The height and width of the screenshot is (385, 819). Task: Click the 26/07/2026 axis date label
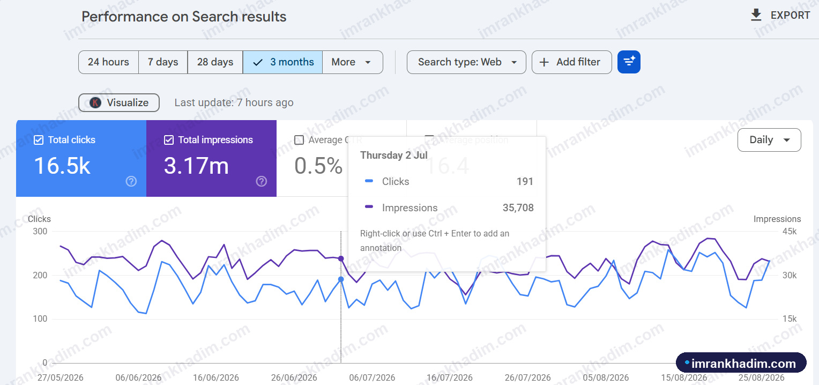pos(527,378)
